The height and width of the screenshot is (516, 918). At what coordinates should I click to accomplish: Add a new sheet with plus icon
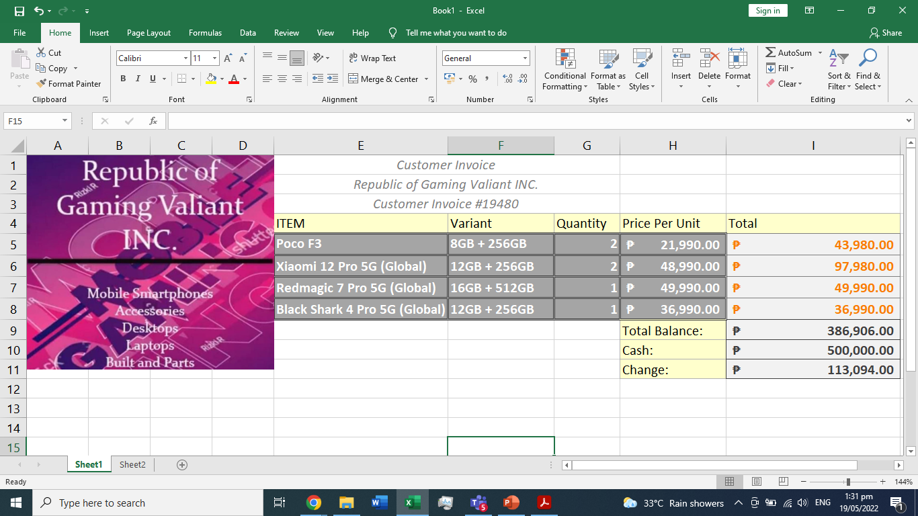pos(181,465)
